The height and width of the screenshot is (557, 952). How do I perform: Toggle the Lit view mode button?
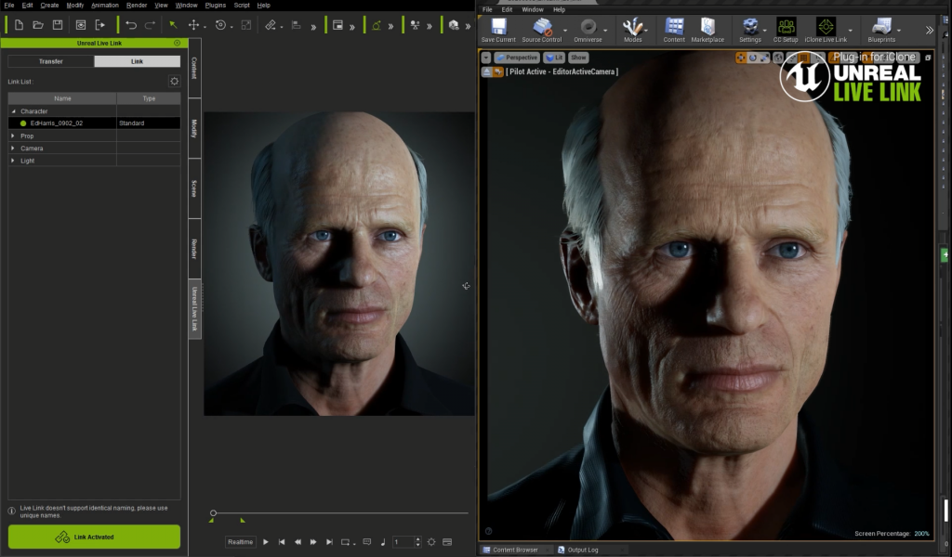pos(554,58)
